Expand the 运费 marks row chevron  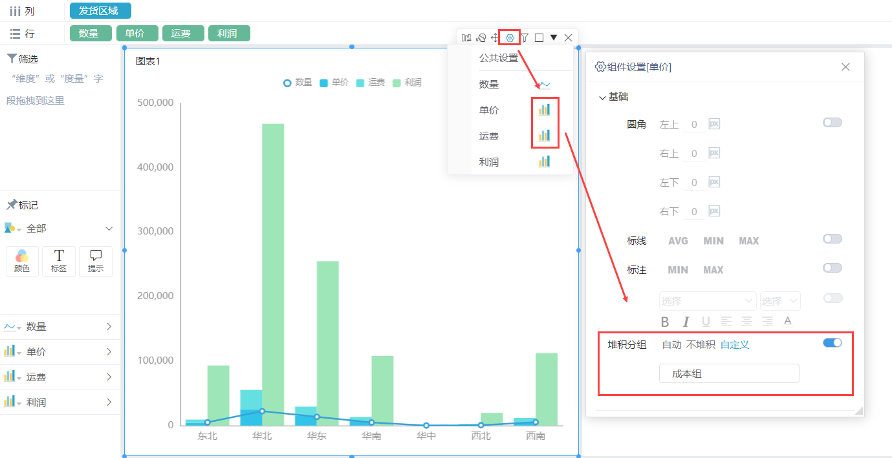(x=109, y=377)
